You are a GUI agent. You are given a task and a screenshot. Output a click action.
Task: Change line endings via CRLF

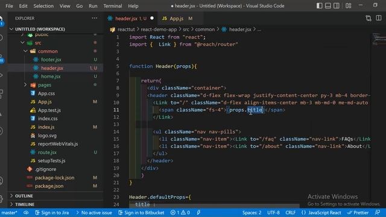pyautogui.click(x=291, y=213)
